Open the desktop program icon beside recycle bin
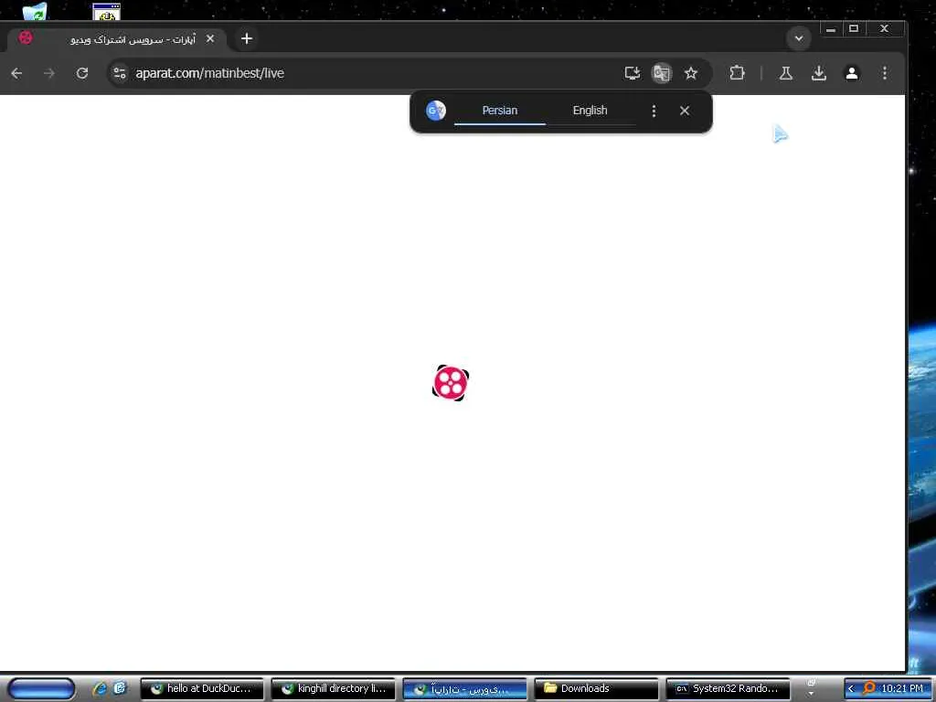This screenshot has height=702, width=936. [106, 10]
